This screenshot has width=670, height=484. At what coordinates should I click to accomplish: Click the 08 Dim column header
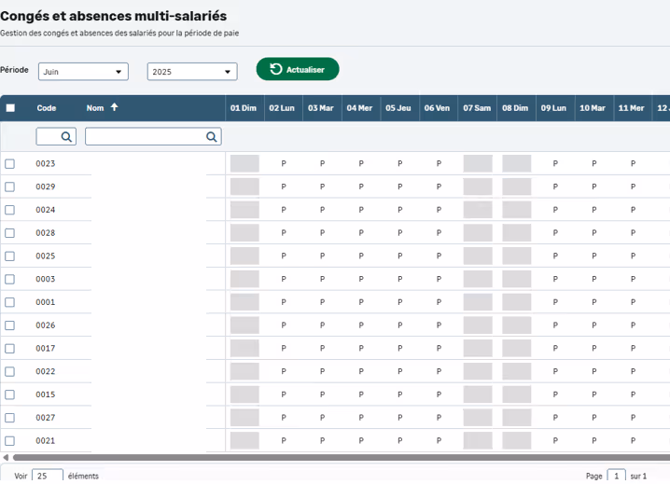(516, 108)
